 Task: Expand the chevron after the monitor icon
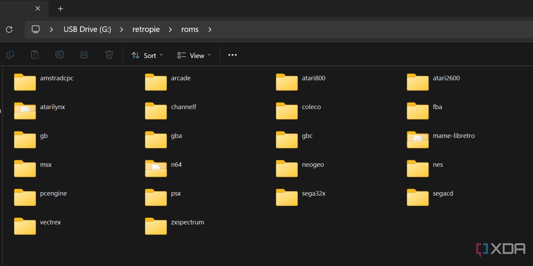pyautogui.click(x=51, y=29)
